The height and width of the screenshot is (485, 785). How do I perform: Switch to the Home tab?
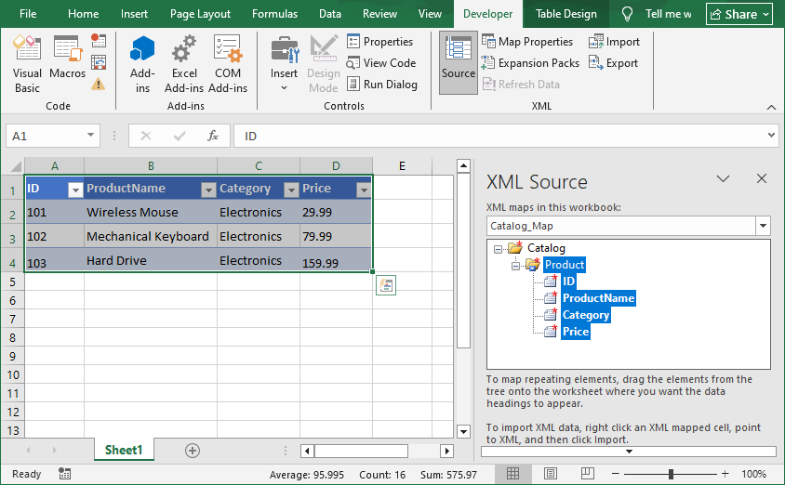pos(83,14)
